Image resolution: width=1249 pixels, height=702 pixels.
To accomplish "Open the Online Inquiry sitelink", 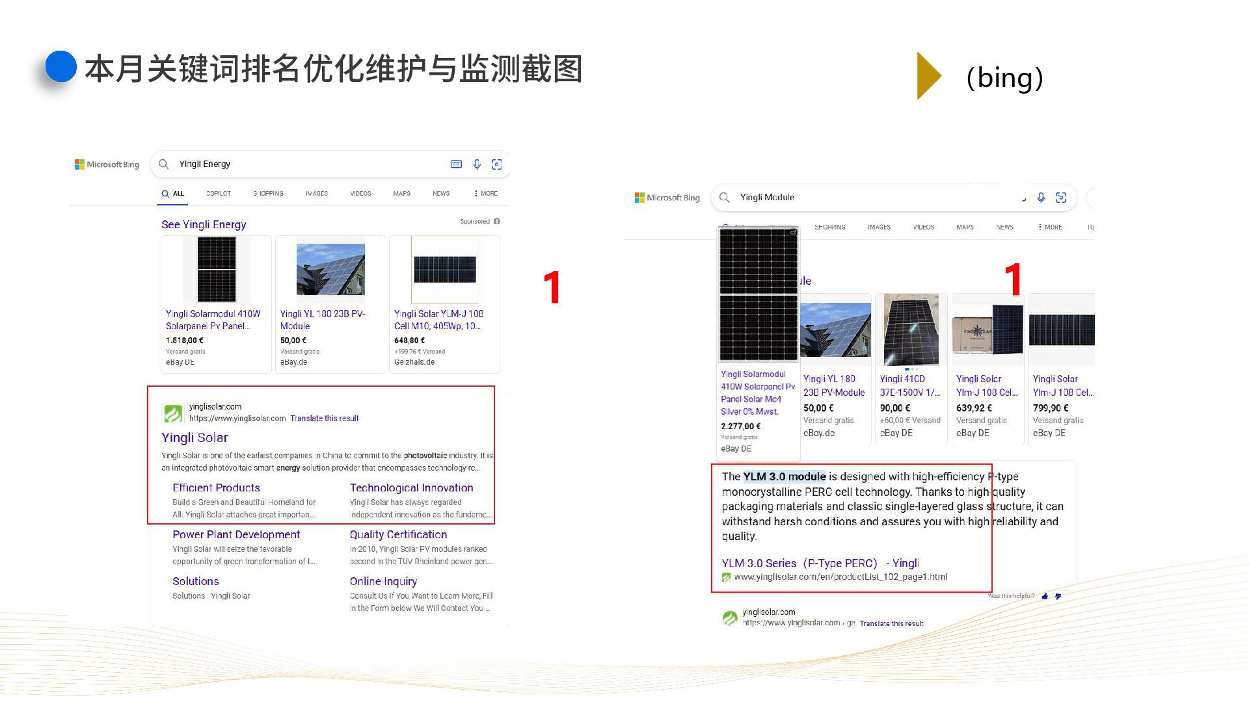I will point(383,582).
